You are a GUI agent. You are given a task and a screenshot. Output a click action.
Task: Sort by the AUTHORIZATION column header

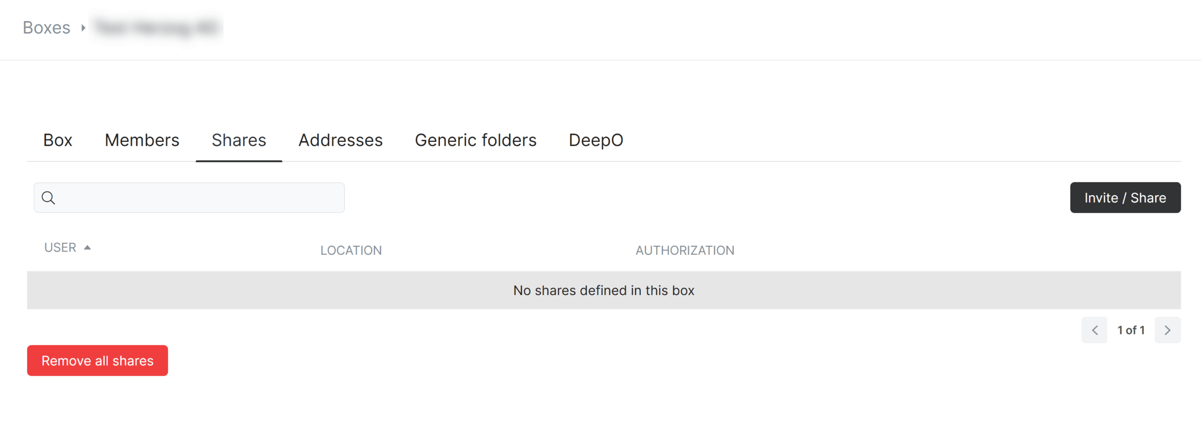[685, 251]
